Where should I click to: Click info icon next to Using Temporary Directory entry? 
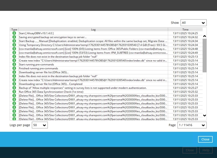(x=14, y=45)
